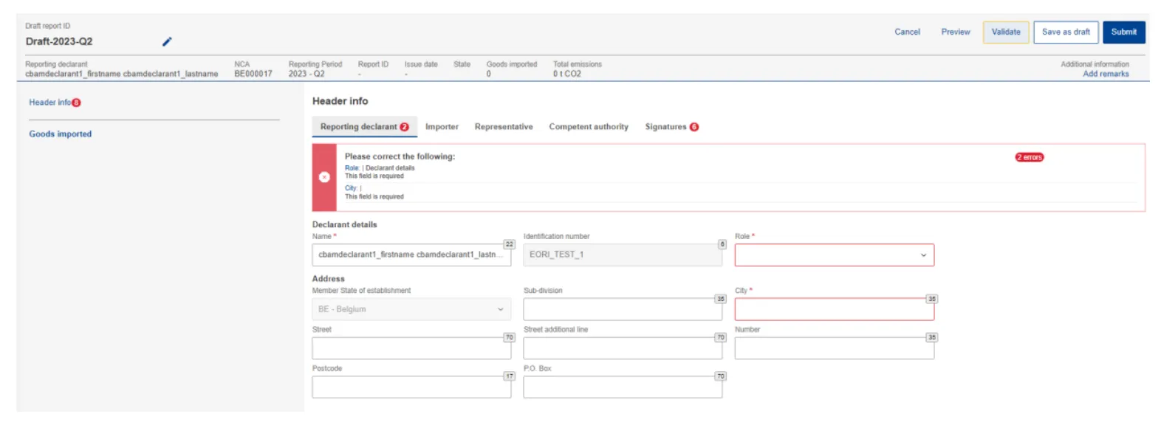
Task: Click the '2023 - Q2' reporting period value
Action: pos(306,74)
